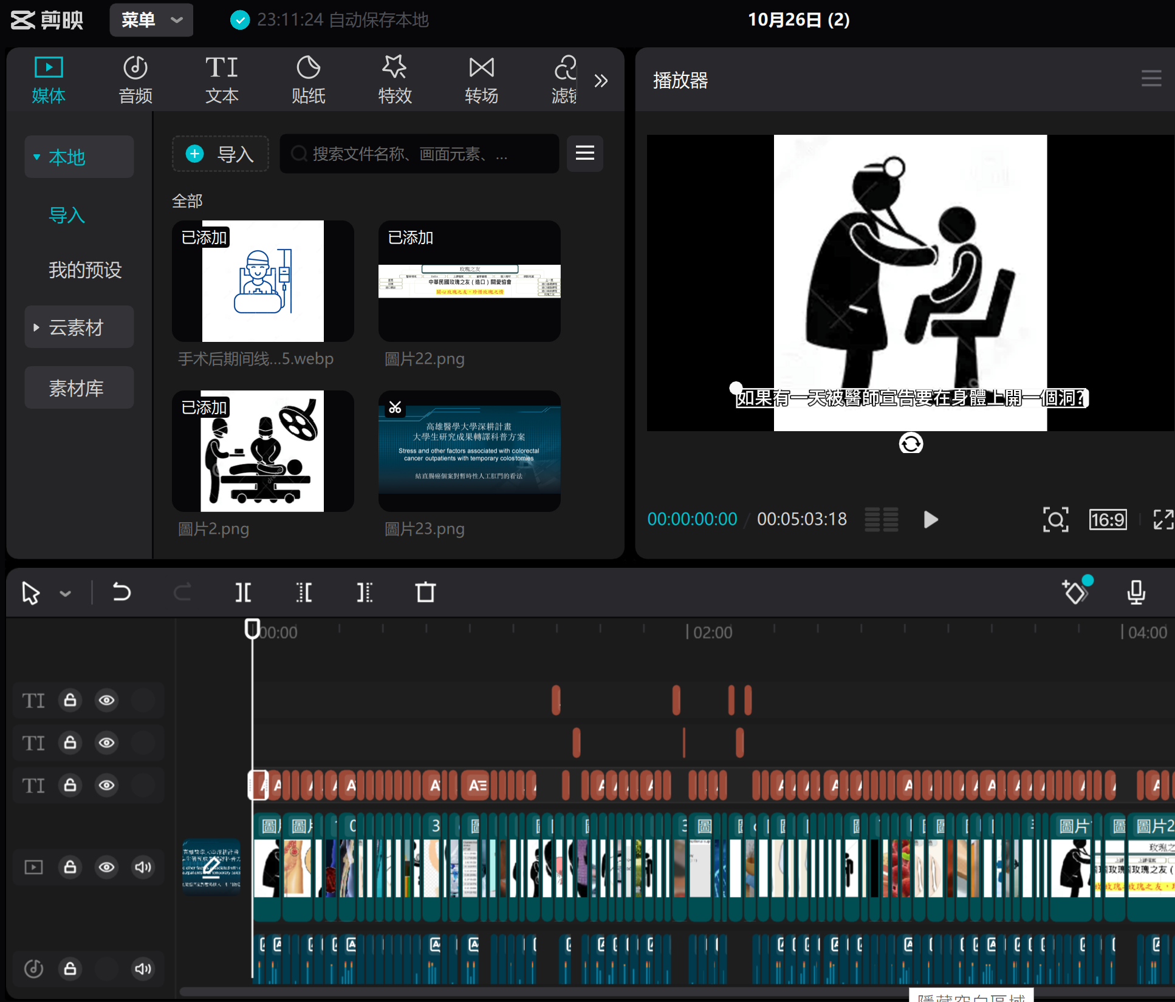Image resolution: width=1175 pixels, height=1002 pixels.
Task: Click the selection pointer tool
Action: tap(30, 593)
